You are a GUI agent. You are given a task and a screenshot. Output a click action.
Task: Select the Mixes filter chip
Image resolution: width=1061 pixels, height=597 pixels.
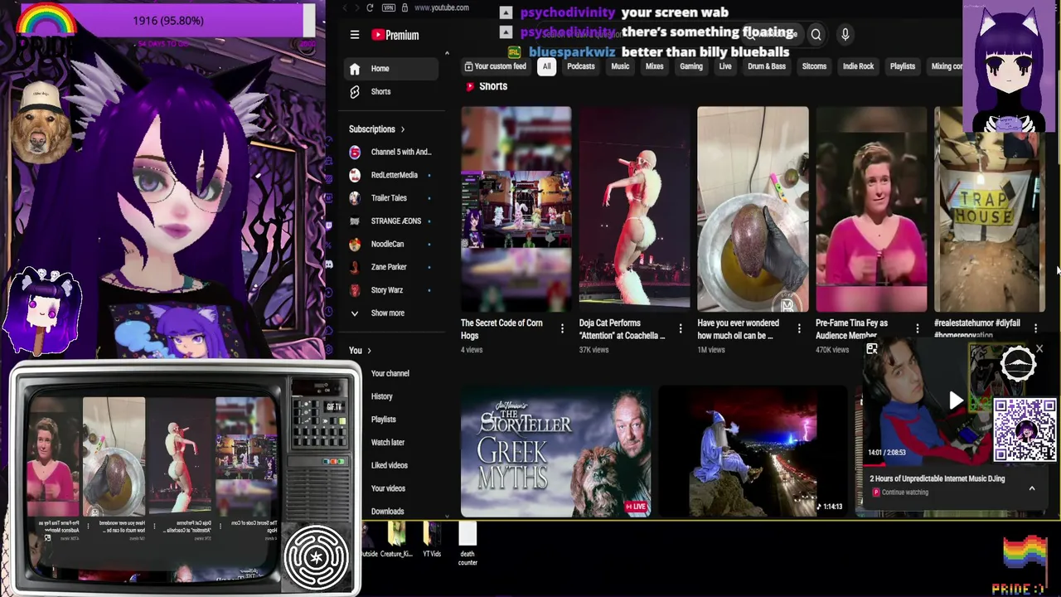(x=655, y=66)
